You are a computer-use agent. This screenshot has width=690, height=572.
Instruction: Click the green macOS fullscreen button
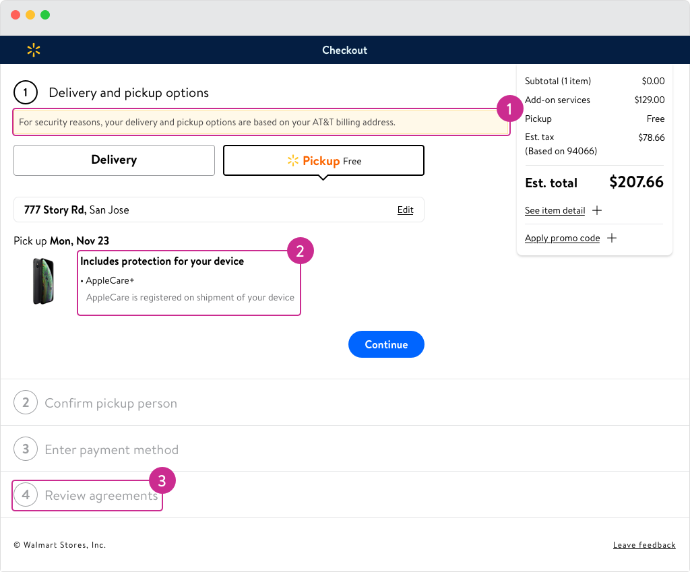[x=45, y=15]
